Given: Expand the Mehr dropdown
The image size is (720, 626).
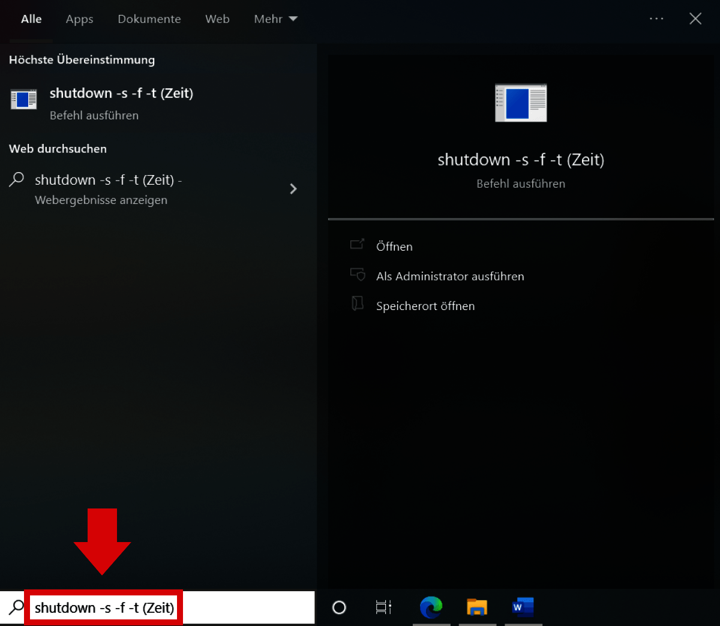Looking at the screenshot, I should pos(275,19).
